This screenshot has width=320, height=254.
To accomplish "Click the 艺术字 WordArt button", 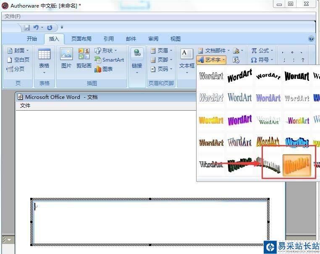I will (211, 60).
